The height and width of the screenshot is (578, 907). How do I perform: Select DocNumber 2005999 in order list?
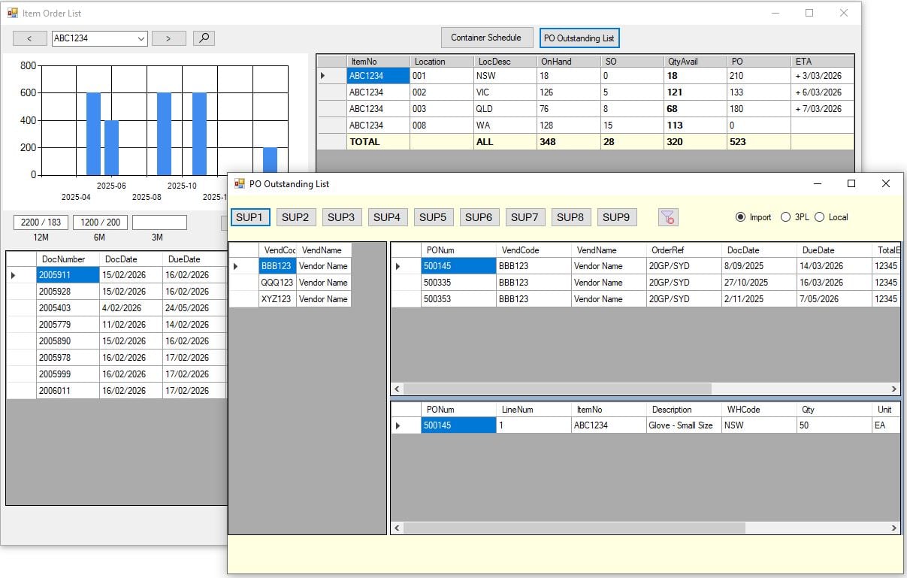click(68, 374)
